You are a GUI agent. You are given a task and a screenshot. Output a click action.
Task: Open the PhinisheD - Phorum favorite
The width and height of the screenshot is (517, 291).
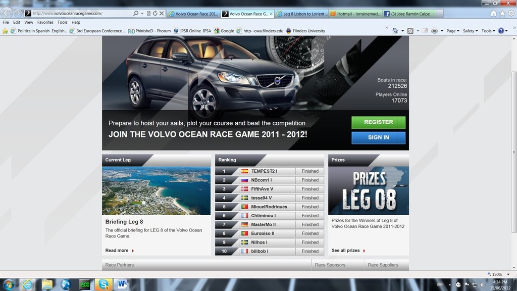[x=149, y=31]
